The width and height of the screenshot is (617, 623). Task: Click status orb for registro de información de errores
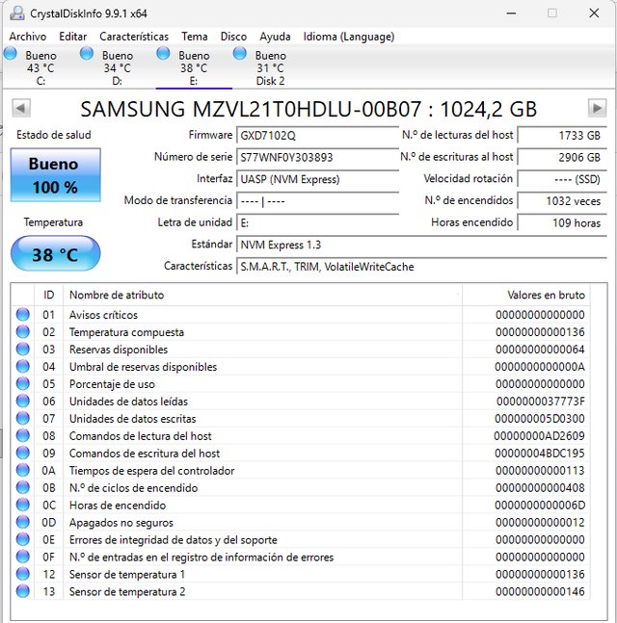pyautogui.click(x=23, y=557)
